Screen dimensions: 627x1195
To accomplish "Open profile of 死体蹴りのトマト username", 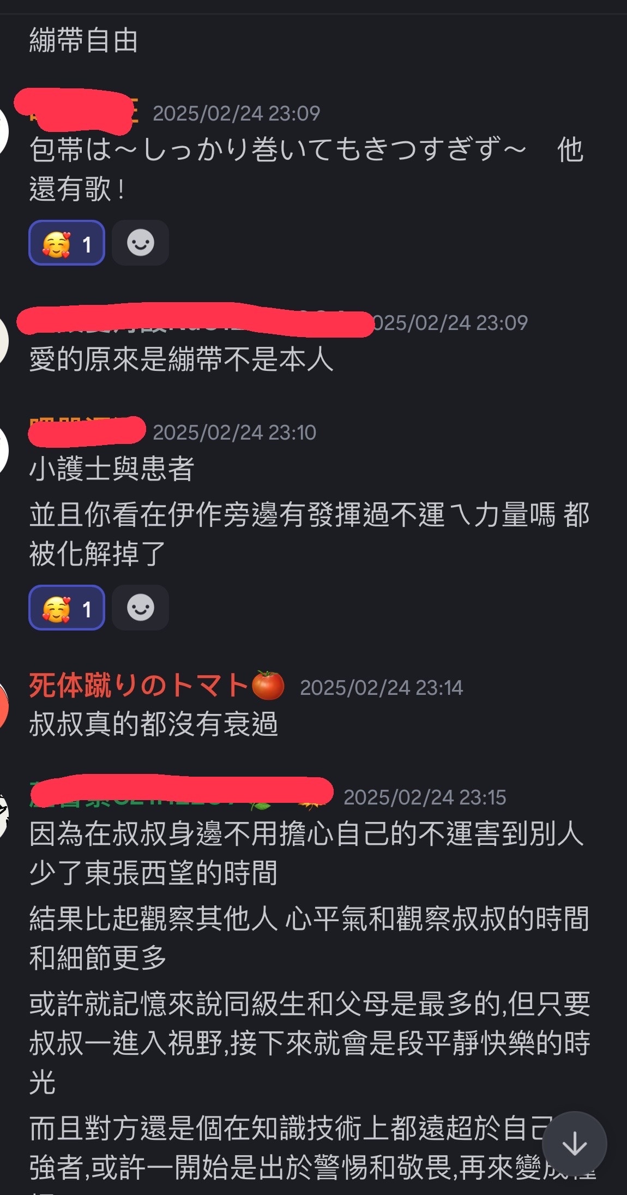I will 139,686.
